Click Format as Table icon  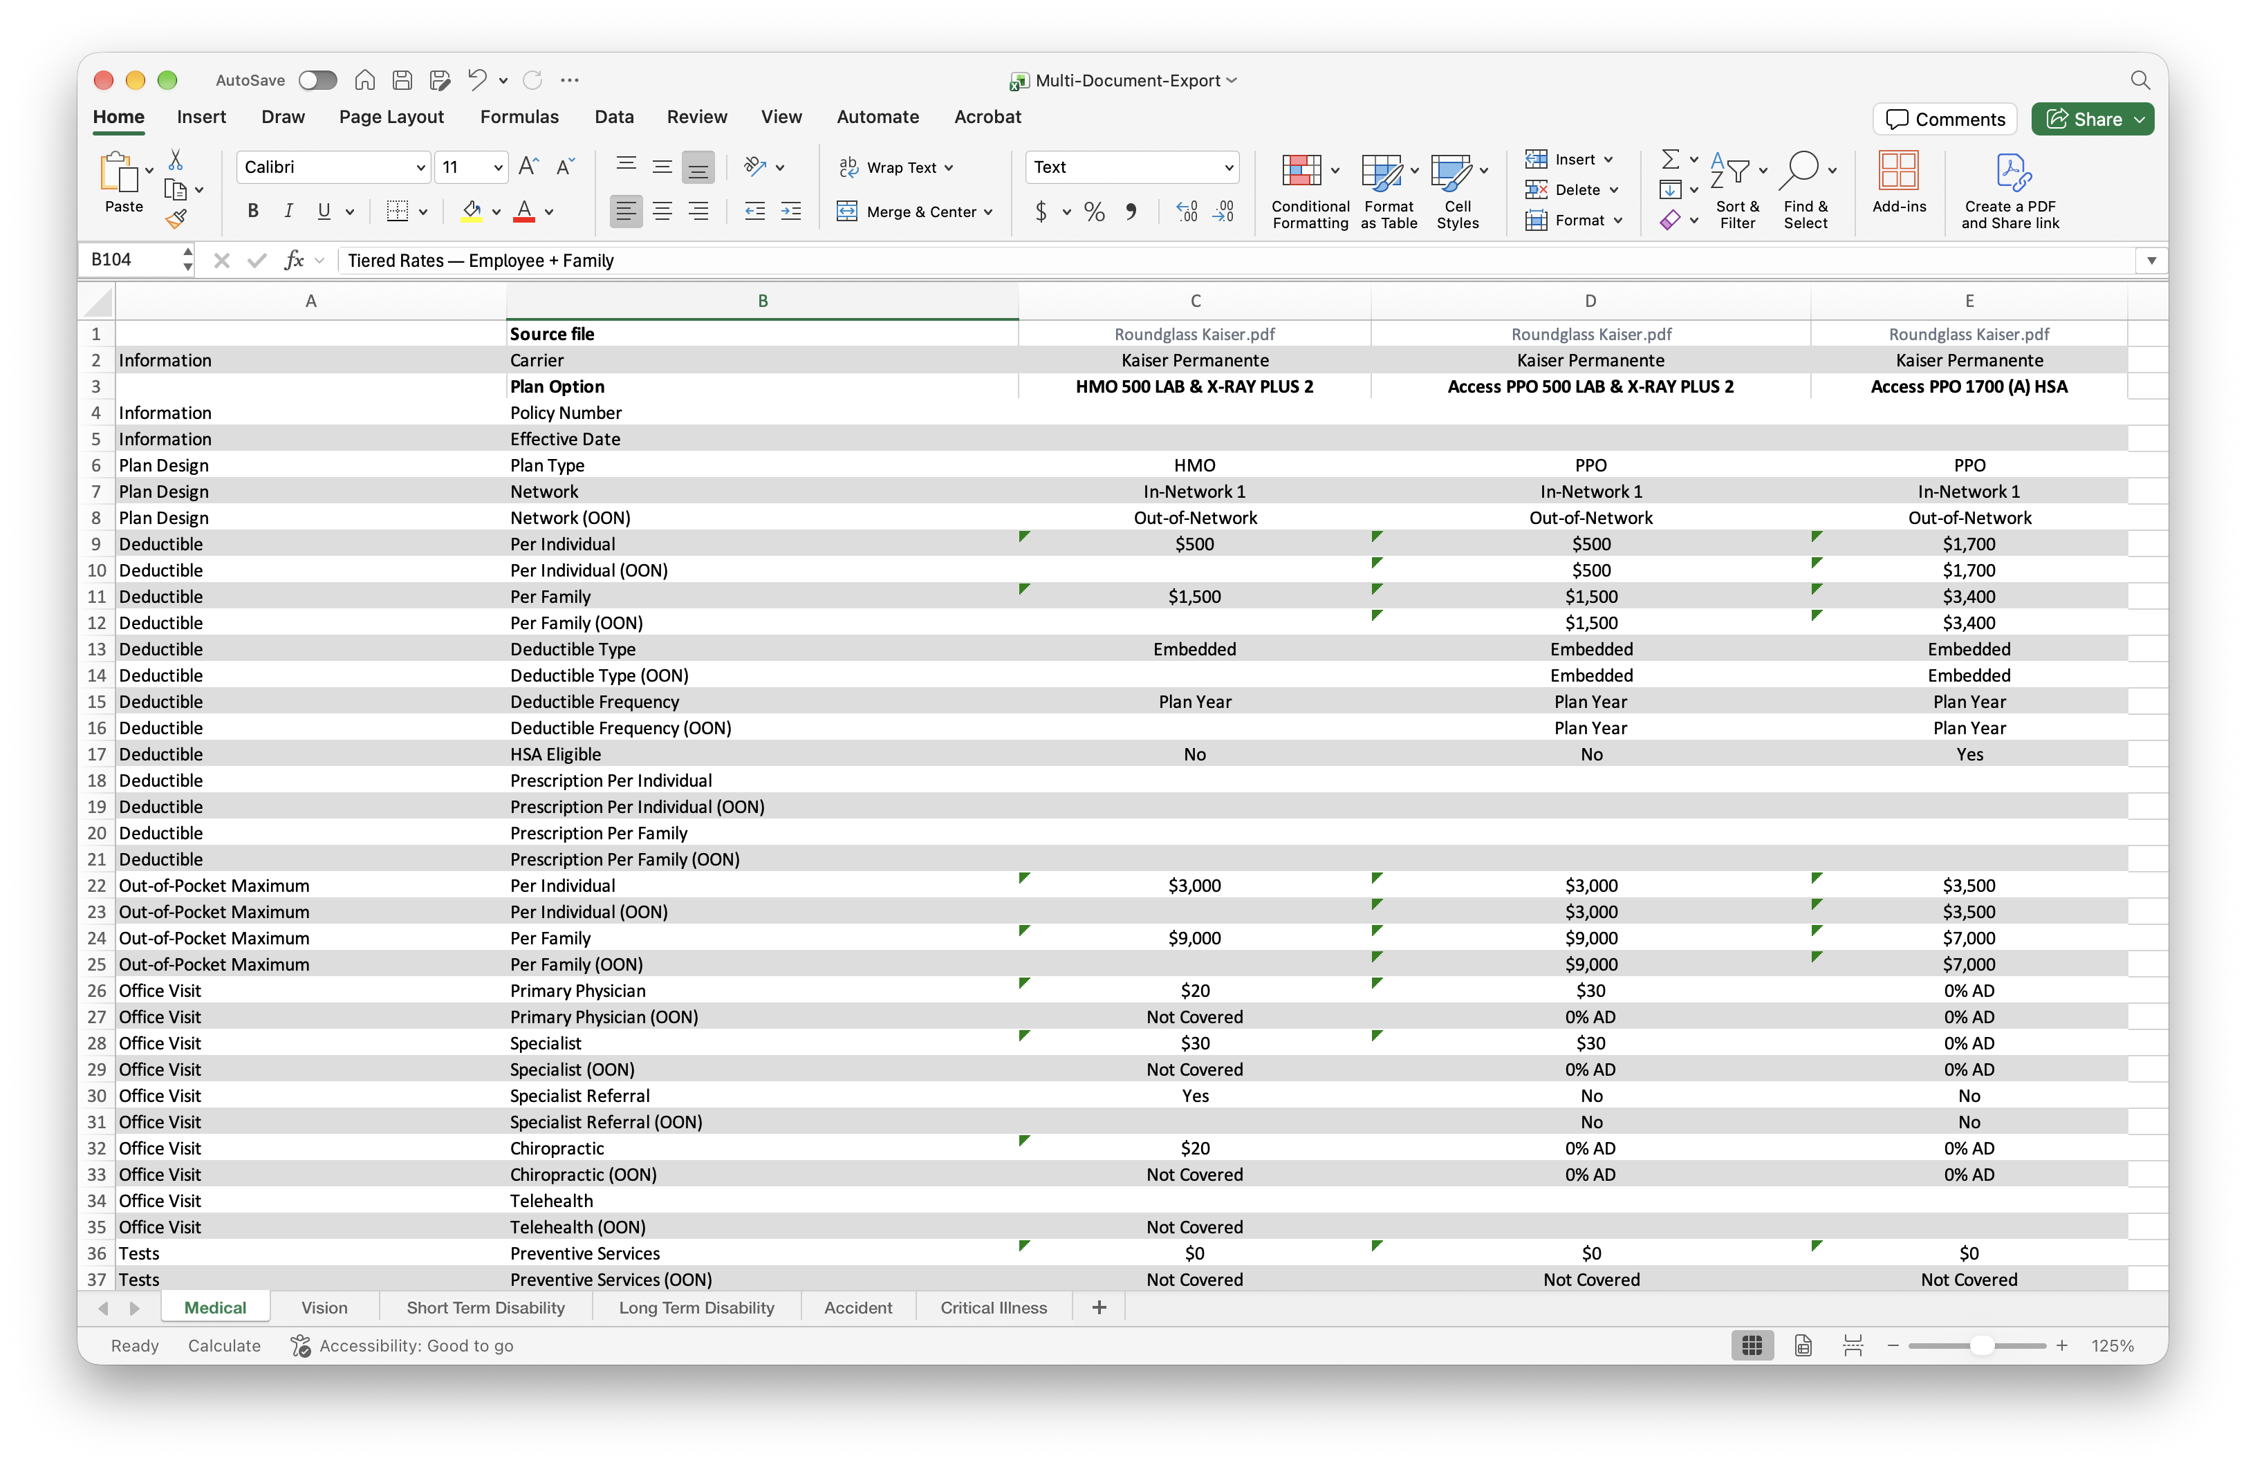click(1382, 171)
